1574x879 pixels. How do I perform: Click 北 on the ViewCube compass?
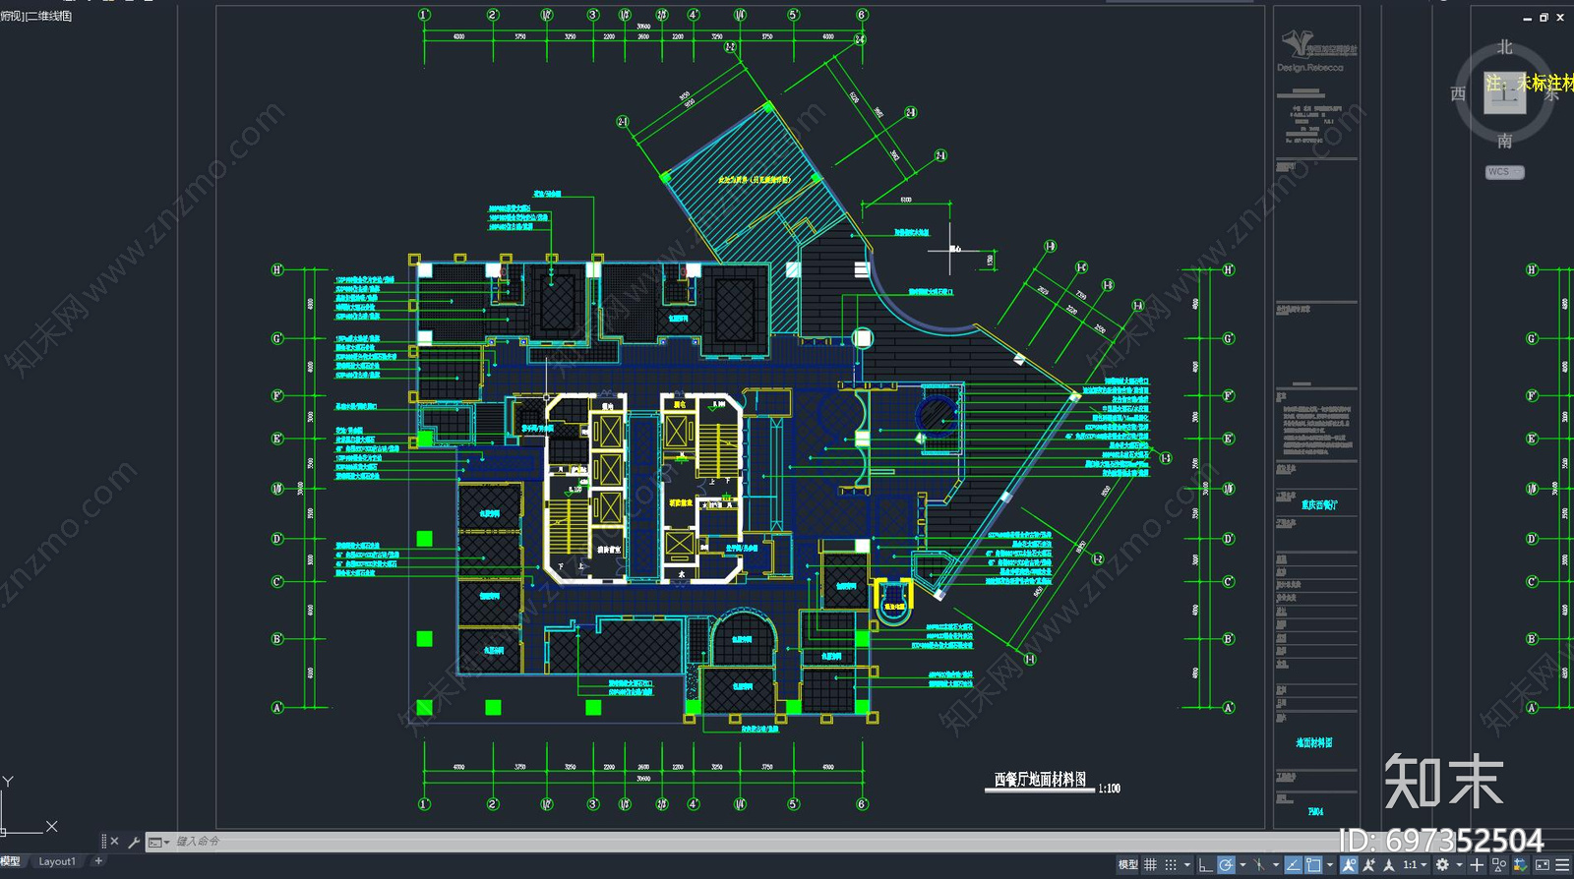tap(1505, 47)
